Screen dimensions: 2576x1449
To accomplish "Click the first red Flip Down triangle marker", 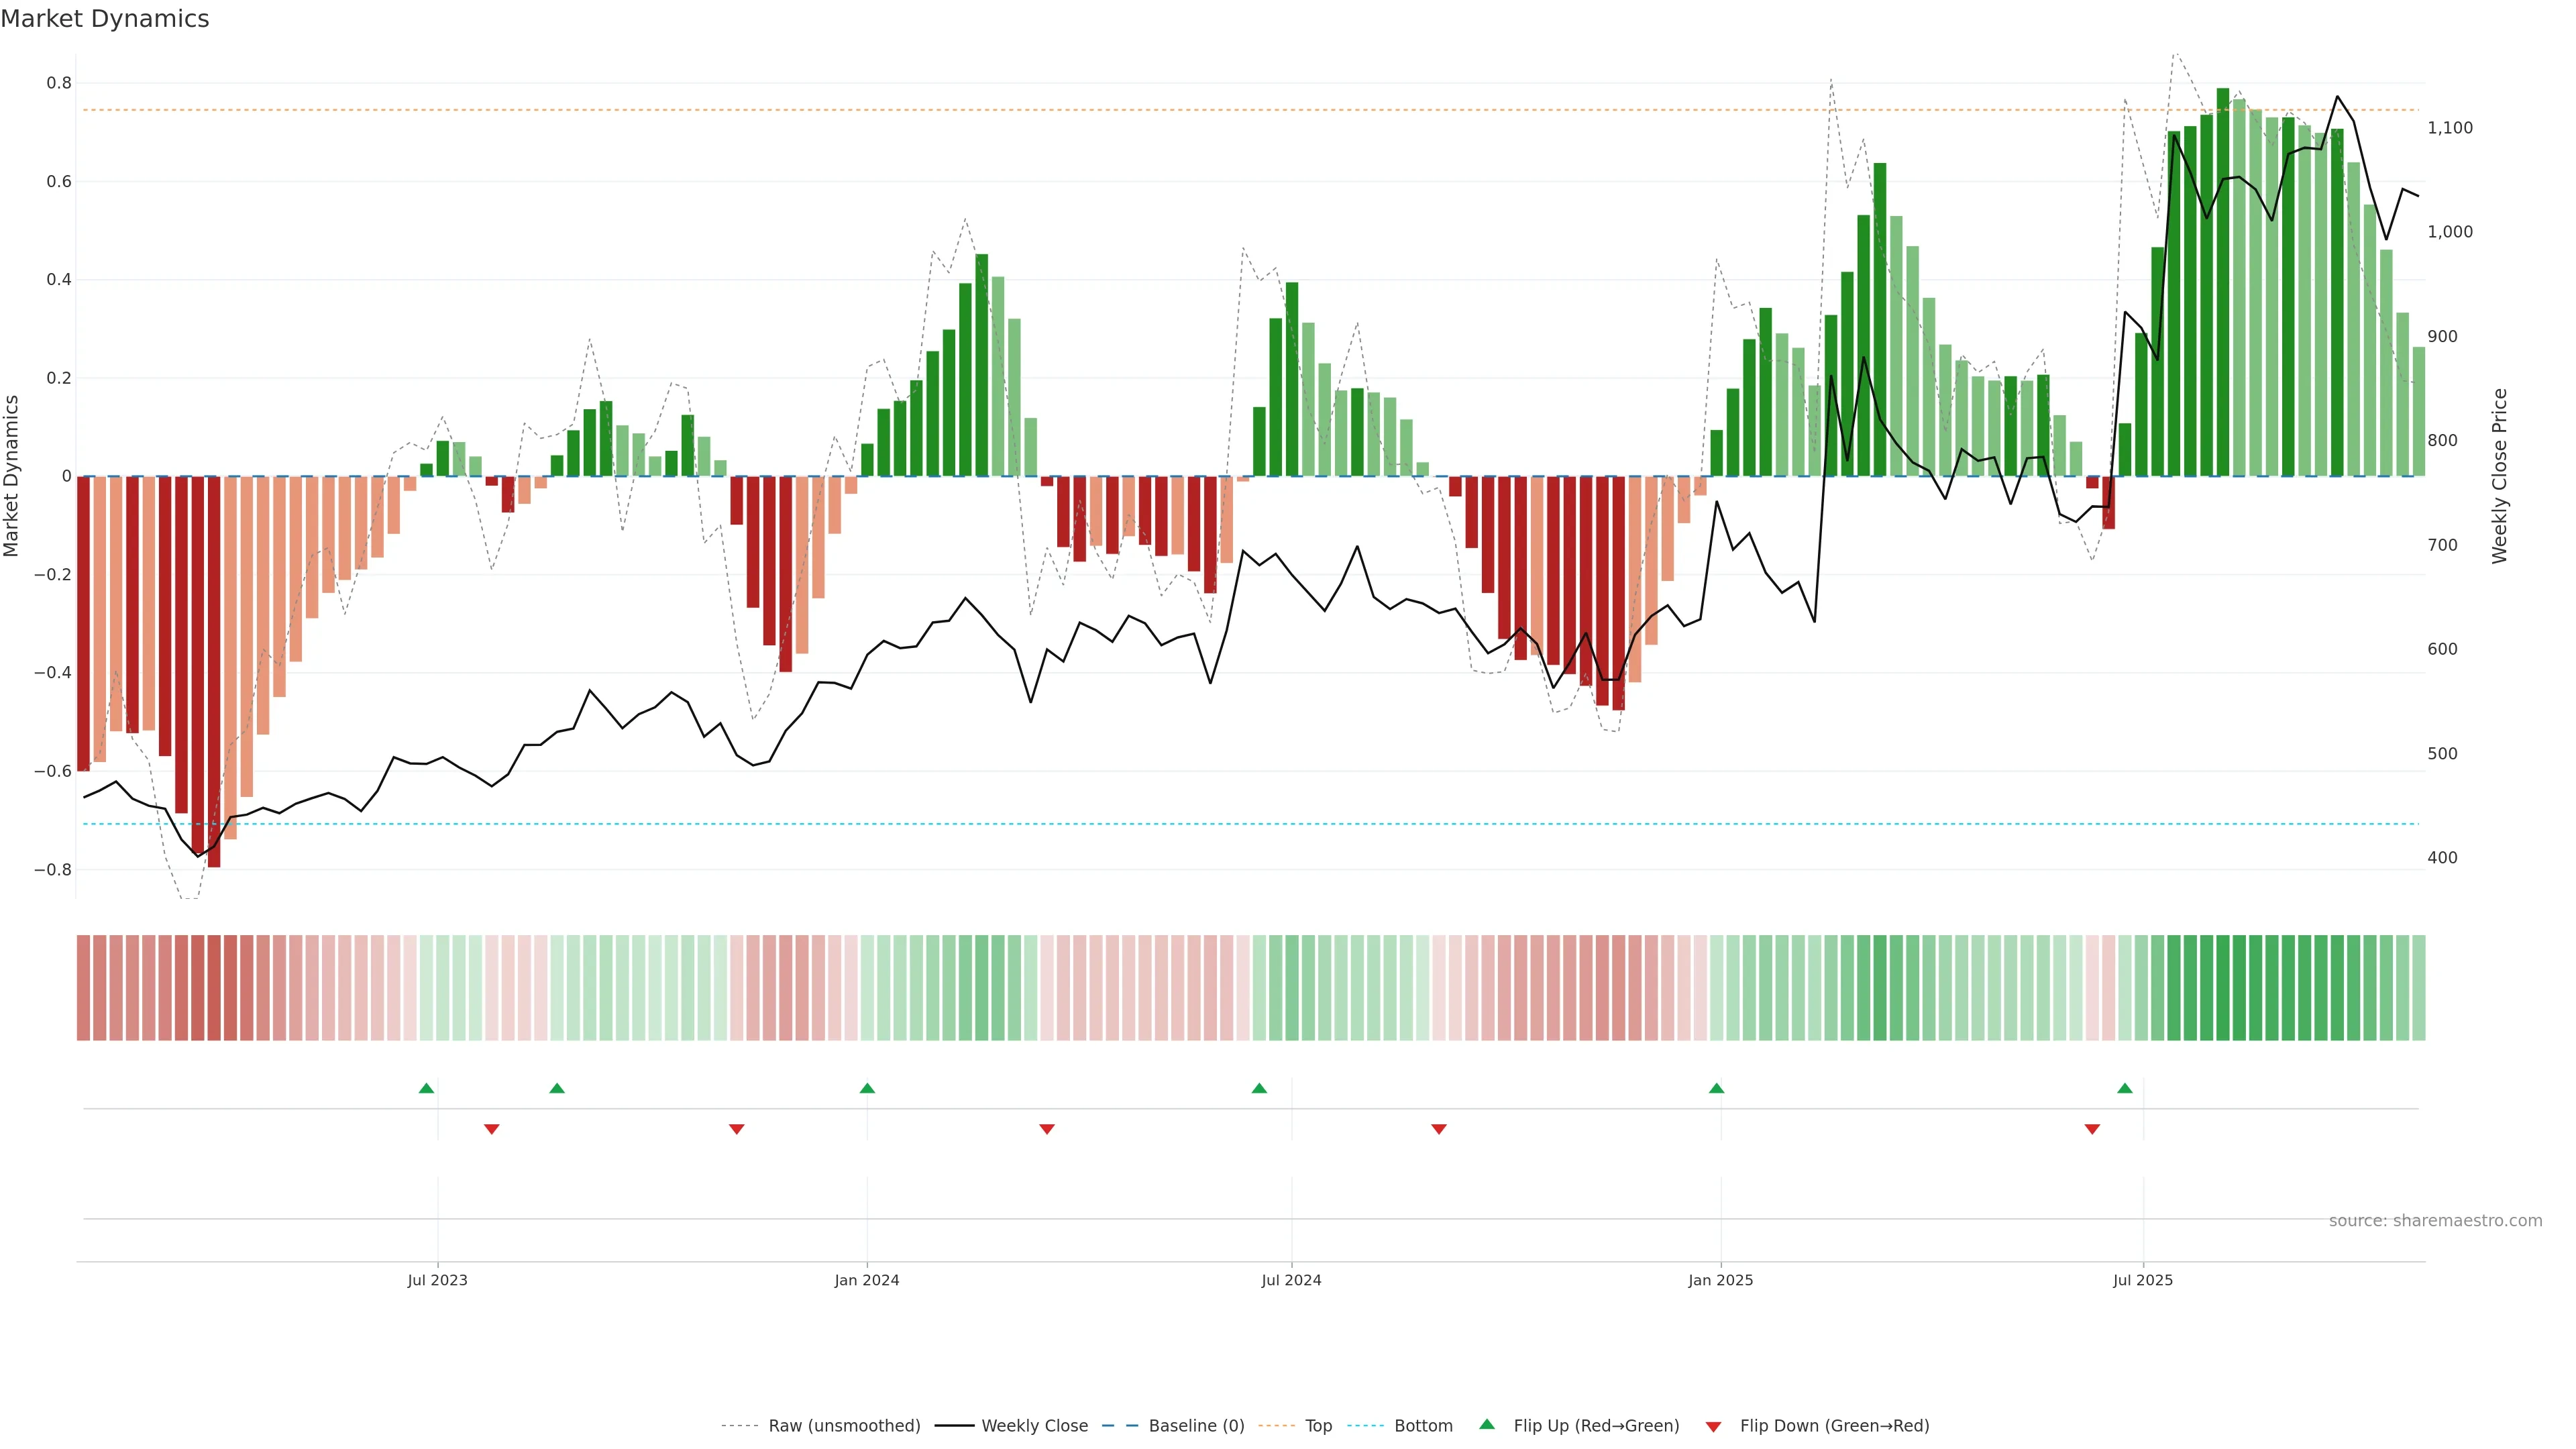I will pos(491,1129).
